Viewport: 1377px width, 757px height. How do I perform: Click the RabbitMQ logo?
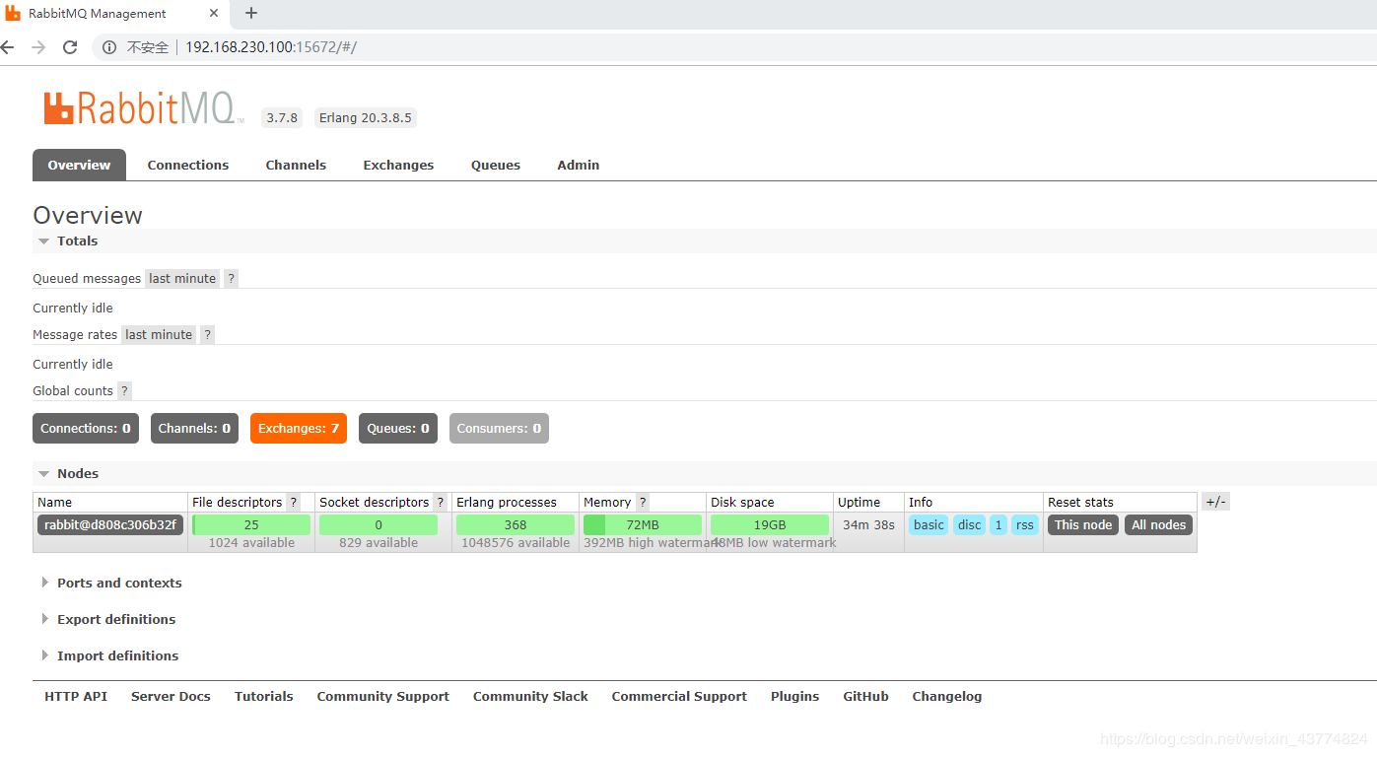coord(142,108)
